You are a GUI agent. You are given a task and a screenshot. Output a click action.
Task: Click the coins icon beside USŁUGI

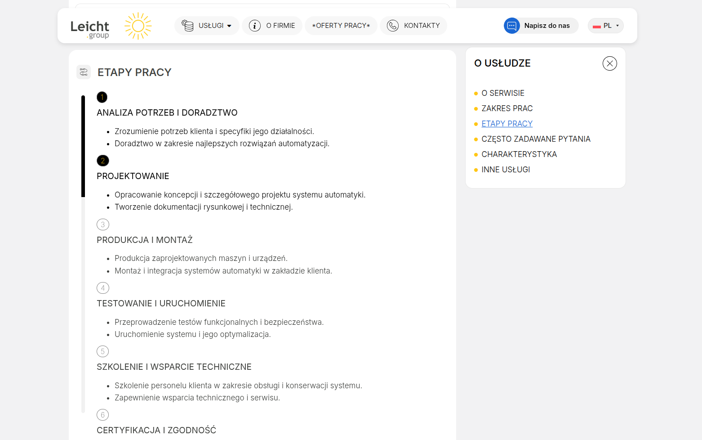pos(187,26)
